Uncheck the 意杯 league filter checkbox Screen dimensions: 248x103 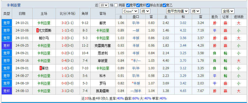[x=138, y=5]
